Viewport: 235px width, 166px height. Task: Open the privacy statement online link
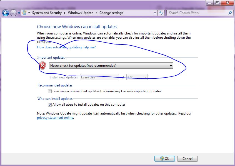tap(54, 118)
